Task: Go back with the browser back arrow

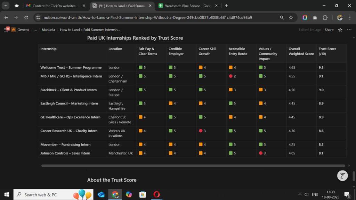Action: [6, 17]
